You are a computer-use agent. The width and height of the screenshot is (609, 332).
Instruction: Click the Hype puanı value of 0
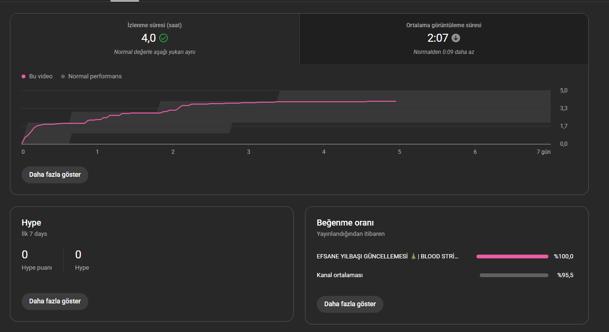coord(25,255)
